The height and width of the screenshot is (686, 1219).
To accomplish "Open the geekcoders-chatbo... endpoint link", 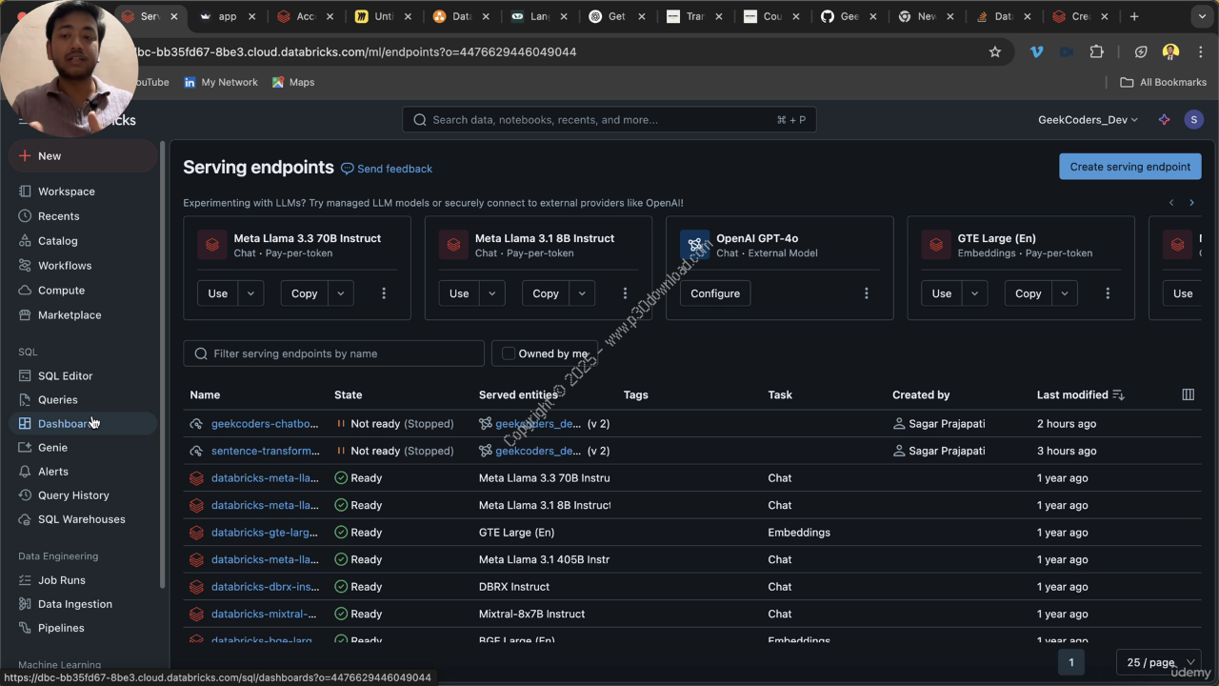I will click(266, 424).
